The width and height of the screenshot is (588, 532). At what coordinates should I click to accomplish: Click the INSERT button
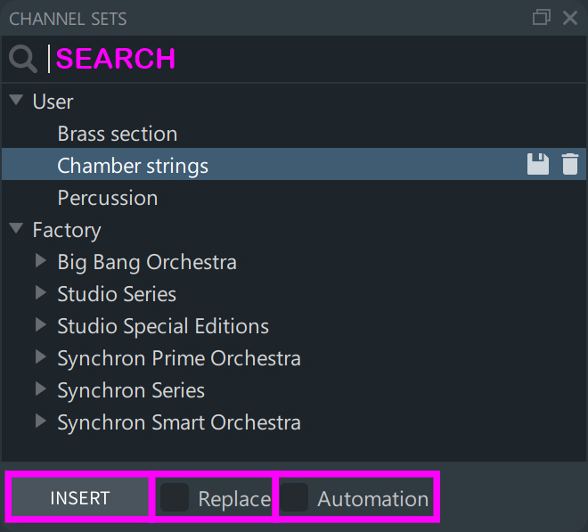[80, 497]
